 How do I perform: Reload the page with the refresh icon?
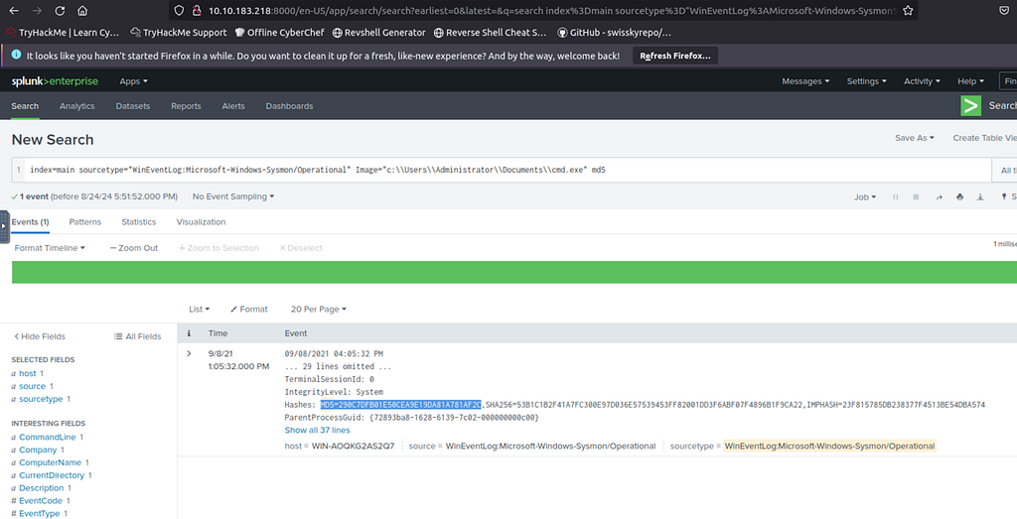pyautogui.click(x=60, y=10)
